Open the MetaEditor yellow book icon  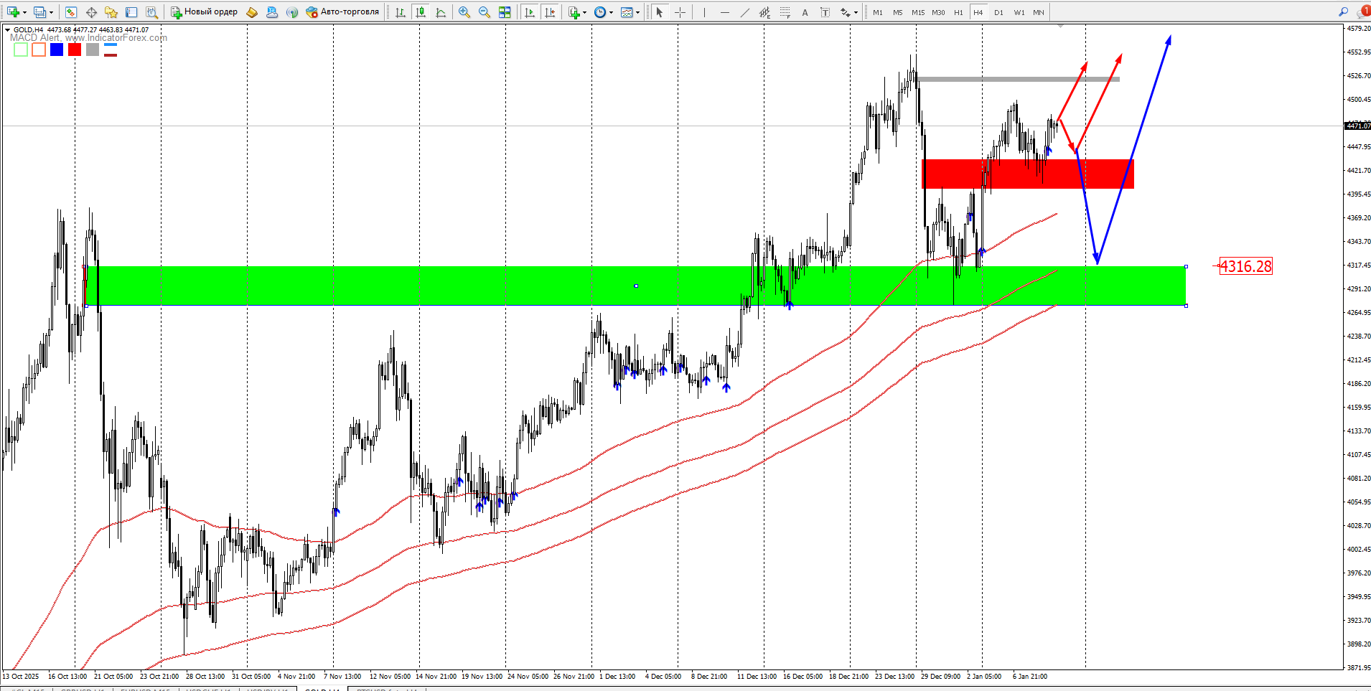(252, 12)
